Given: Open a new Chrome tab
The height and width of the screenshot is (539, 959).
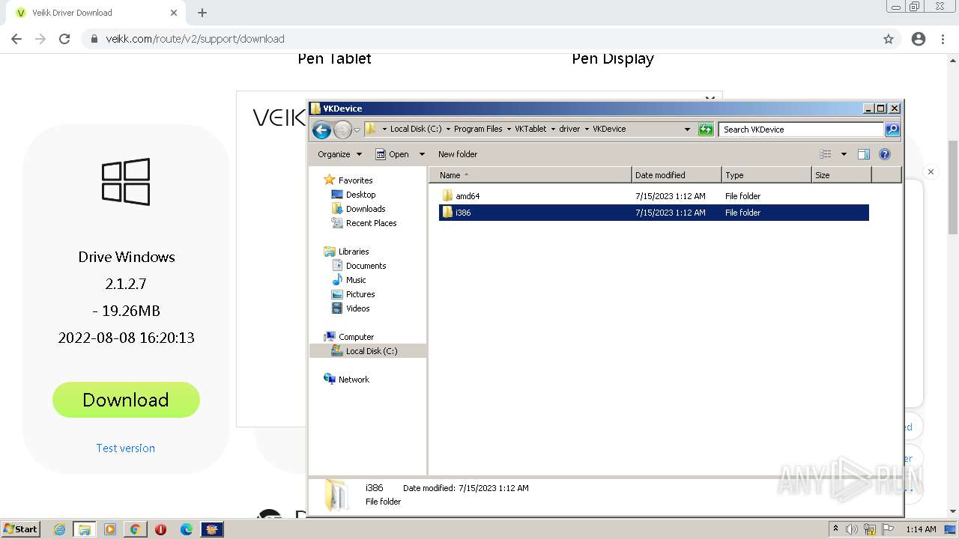Looking at the screenshot, I should coord(202,13).
